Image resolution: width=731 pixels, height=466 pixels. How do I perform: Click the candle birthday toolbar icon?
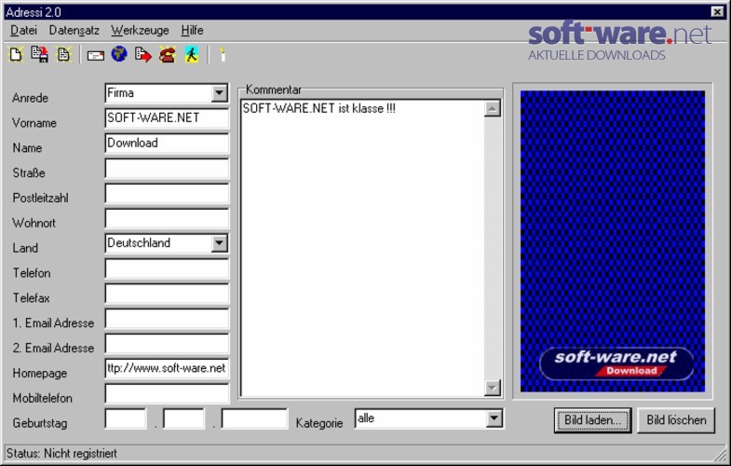point(223,54)
